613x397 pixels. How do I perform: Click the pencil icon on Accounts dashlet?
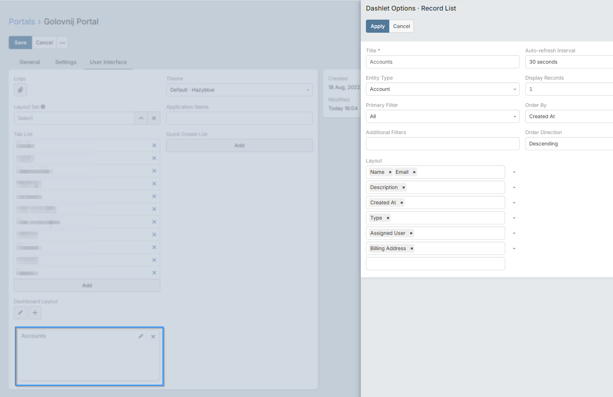tap(141, 336)
